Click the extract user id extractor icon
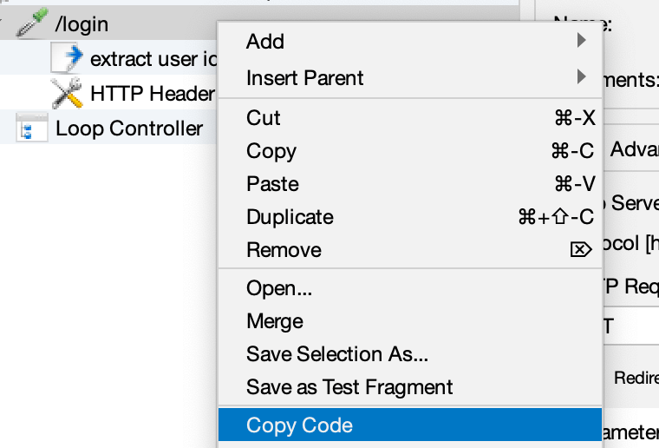The width and height of the screenshot is (659, 448). pos(66,59)
